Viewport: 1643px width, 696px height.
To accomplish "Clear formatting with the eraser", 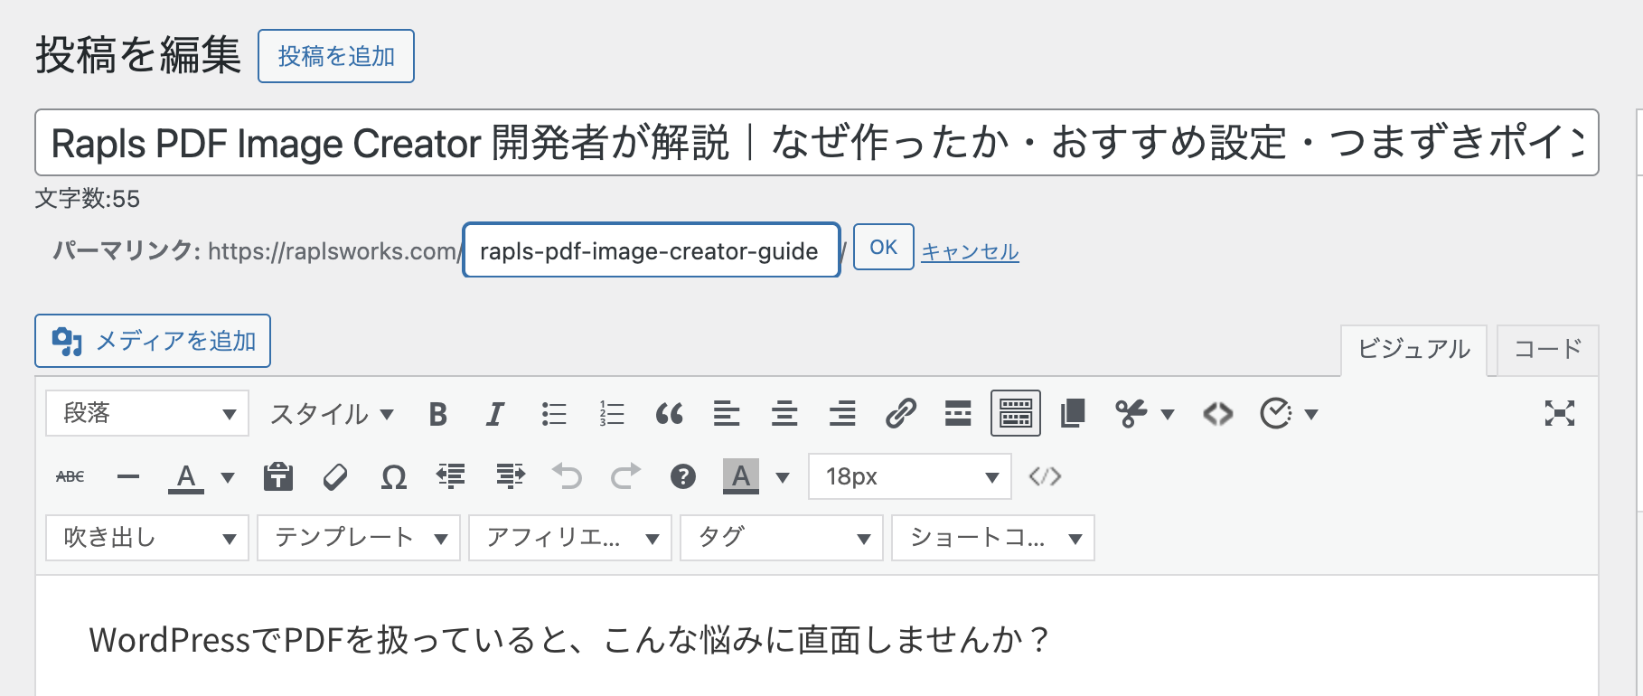I will coord(335,476).
